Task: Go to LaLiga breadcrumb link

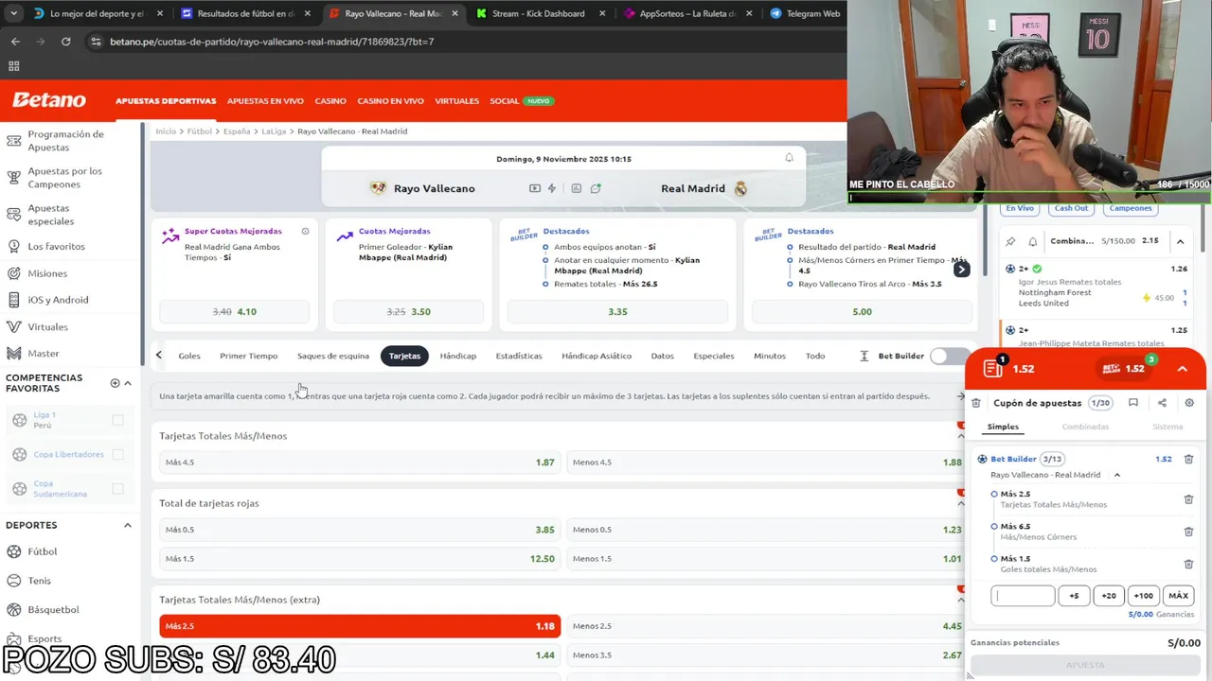Action: click(274, 131)
